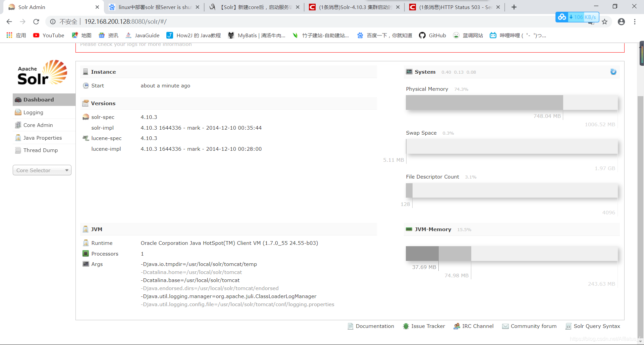Click the Logging sidebar icon
The image size is (644, 345).
coord(18,112)
